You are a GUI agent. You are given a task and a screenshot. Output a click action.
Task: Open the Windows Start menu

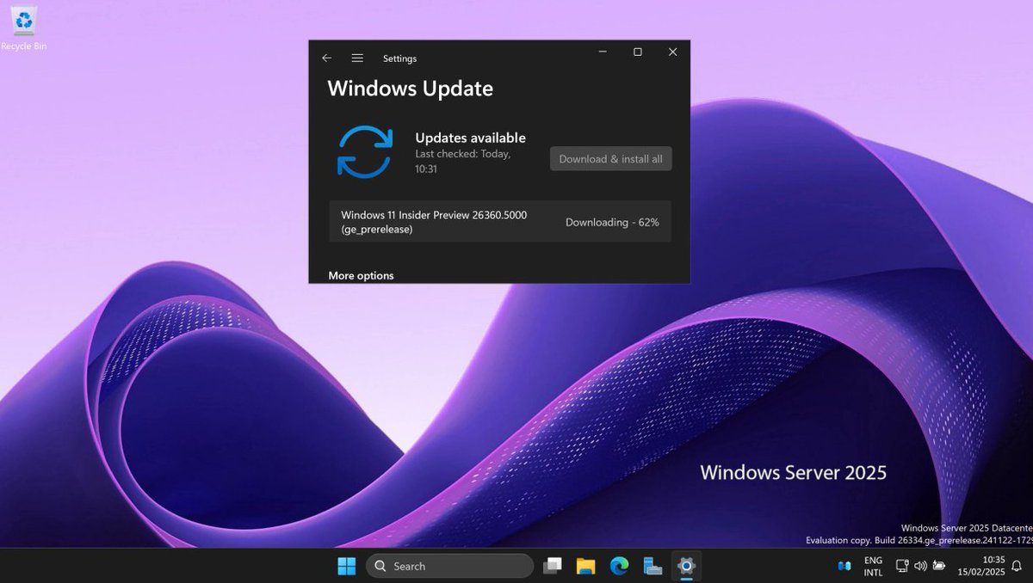[346, 566]
